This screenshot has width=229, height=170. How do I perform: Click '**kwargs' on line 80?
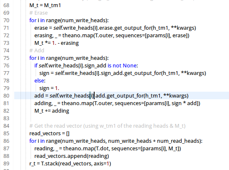175,96
